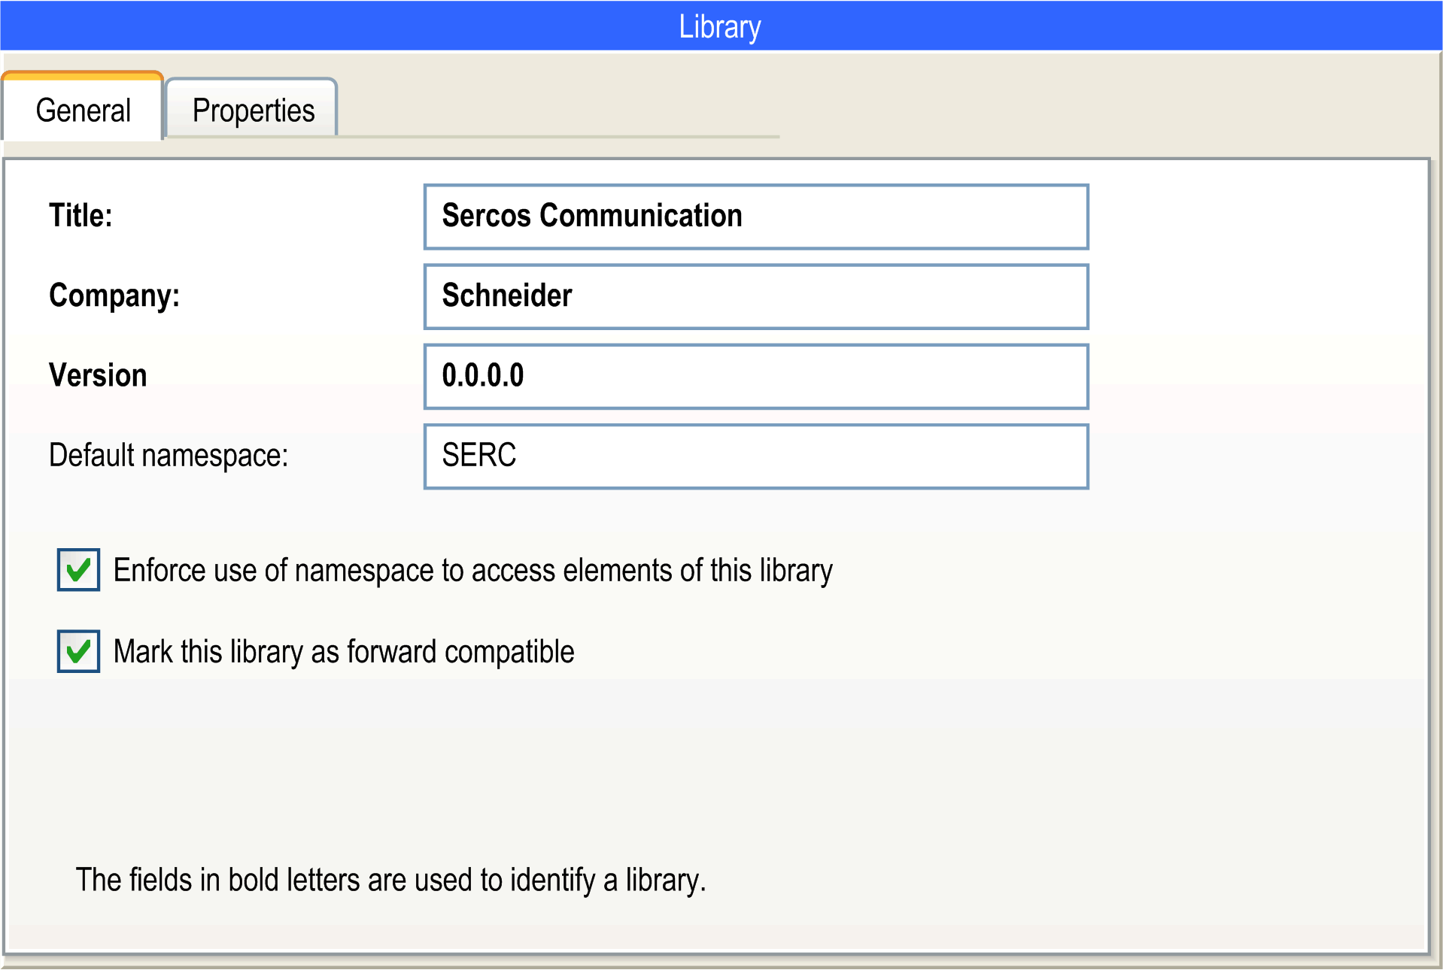1443x970 pixels.
Task: Click 'Mark this library as forward compatible' text
Action: 343,652
